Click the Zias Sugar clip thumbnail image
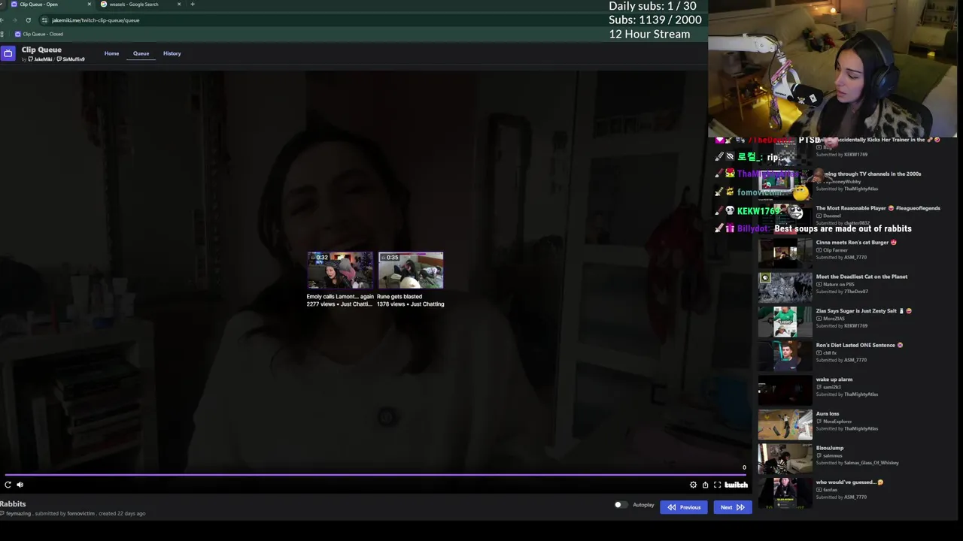This screenshot has width=963, height=541. click(785, 322)
